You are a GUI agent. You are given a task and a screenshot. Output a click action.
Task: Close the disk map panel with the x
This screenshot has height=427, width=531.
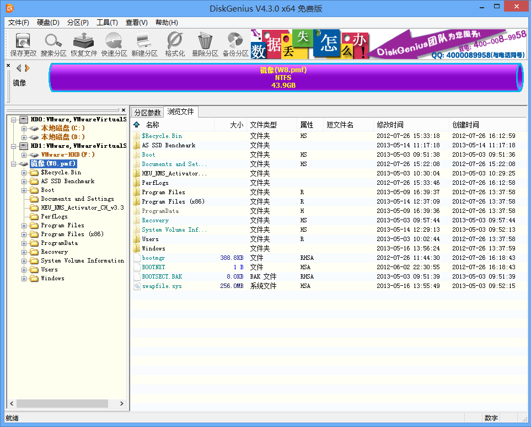8,65
